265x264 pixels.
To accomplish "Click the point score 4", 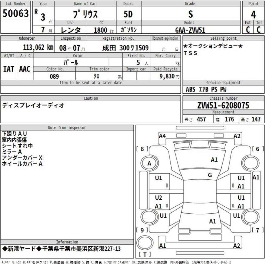I will (x=253, y=14).
